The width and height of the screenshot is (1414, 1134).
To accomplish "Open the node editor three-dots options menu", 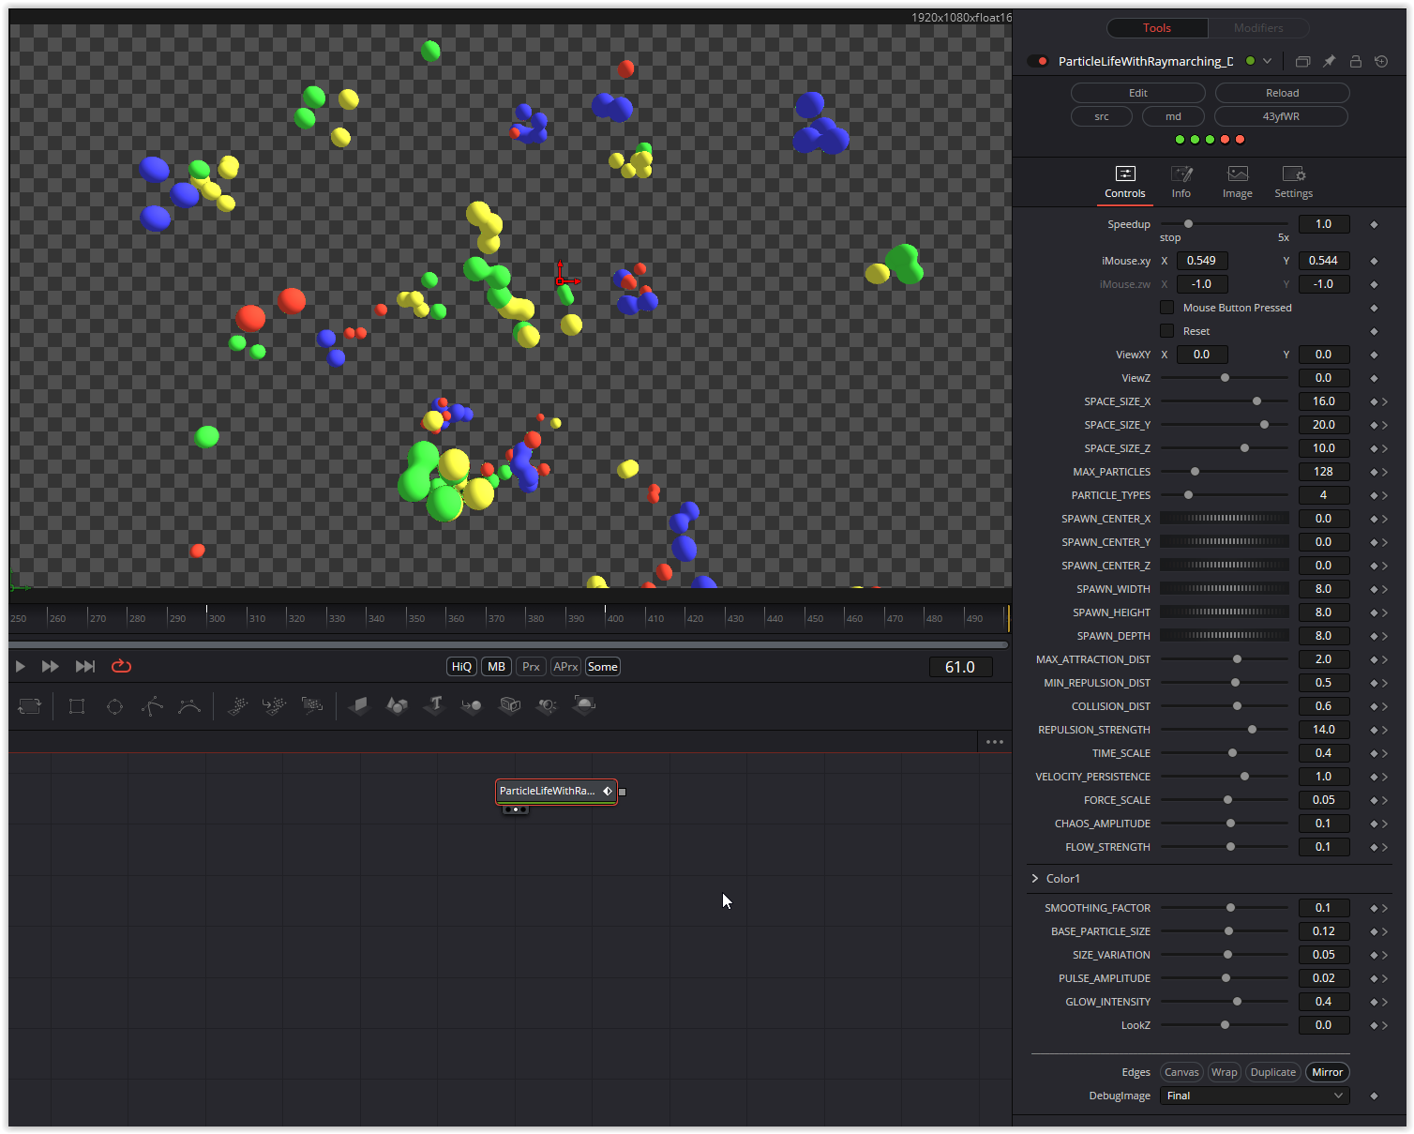I will click(x=995, y=741).
